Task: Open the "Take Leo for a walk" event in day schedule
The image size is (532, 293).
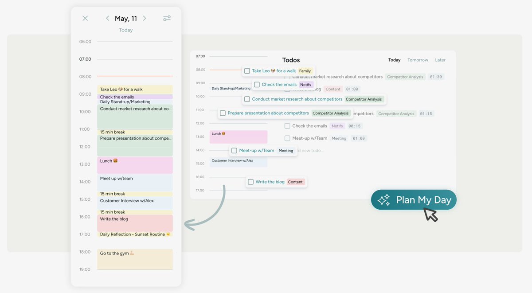Action: (135, 90)
